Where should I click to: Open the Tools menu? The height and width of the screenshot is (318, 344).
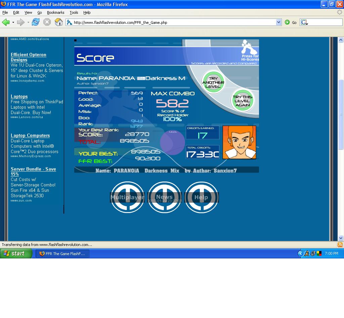click(x=74, y=12)
